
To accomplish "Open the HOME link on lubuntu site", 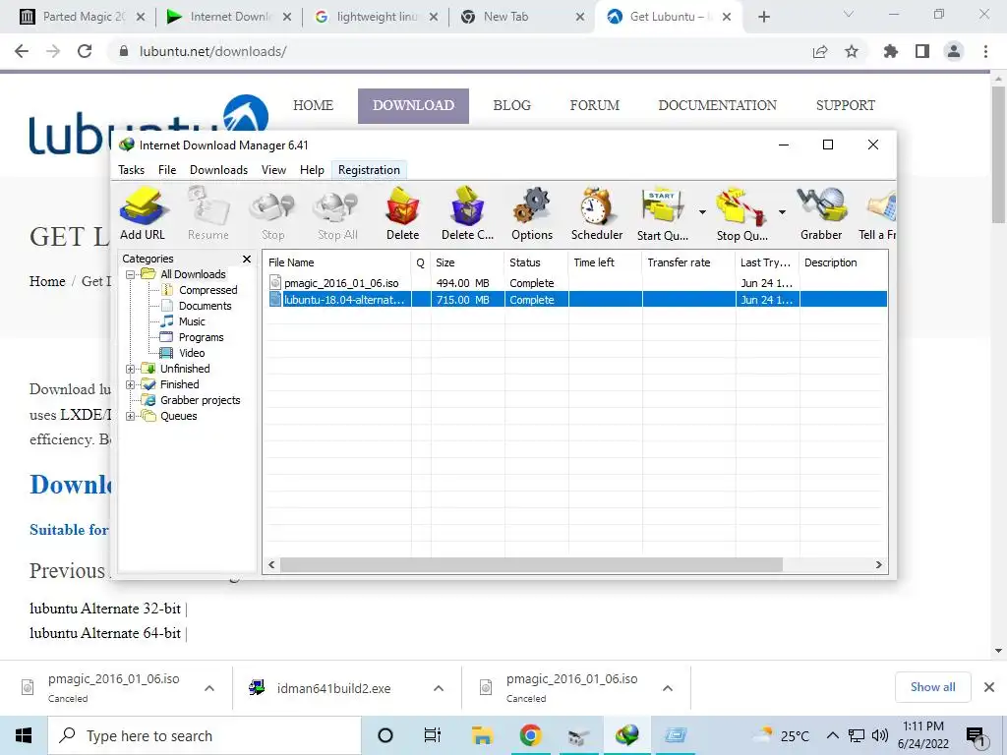I will click(x=313, y=105).
